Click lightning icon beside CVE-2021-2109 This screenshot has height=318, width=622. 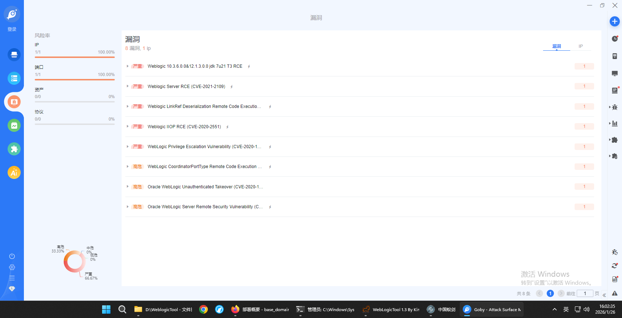point(232,87)
